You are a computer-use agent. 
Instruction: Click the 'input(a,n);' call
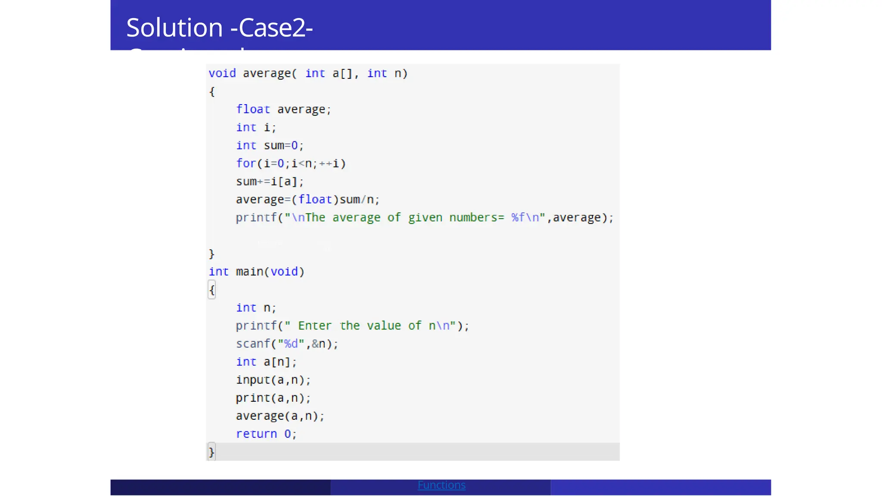(x=273, y=380)
